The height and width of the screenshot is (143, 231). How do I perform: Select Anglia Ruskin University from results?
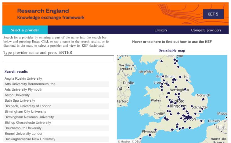23,78
